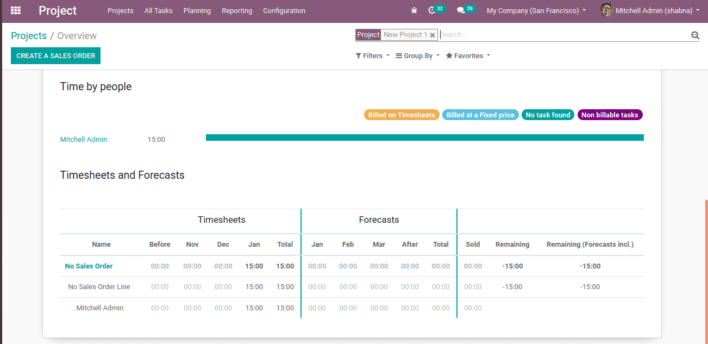Click the Time by people heading
This screenshot has width=708, height=344.
tap(96, 86)
